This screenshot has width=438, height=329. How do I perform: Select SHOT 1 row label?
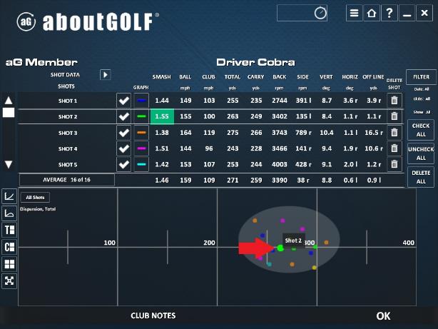pos(68,101)
